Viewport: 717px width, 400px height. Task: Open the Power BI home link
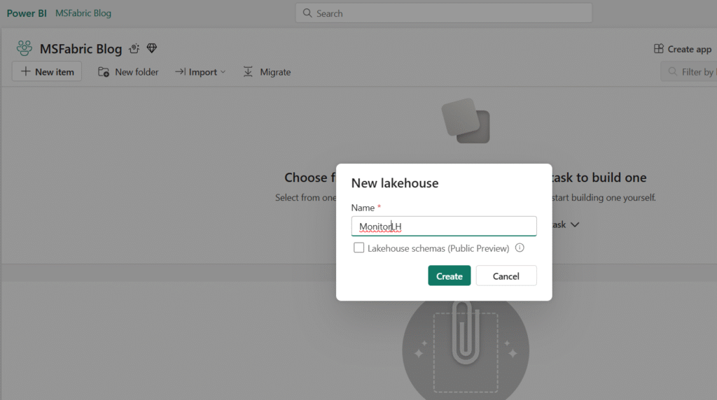[x=27, y=13]
